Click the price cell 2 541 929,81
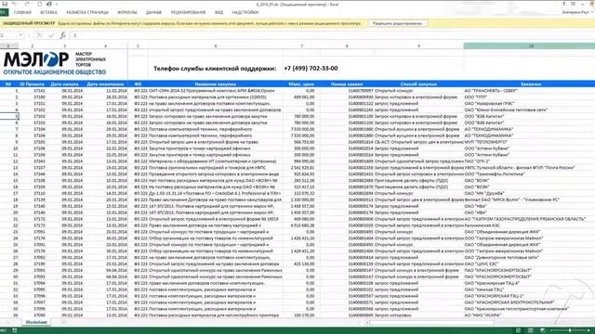 (x=303, y=167)
